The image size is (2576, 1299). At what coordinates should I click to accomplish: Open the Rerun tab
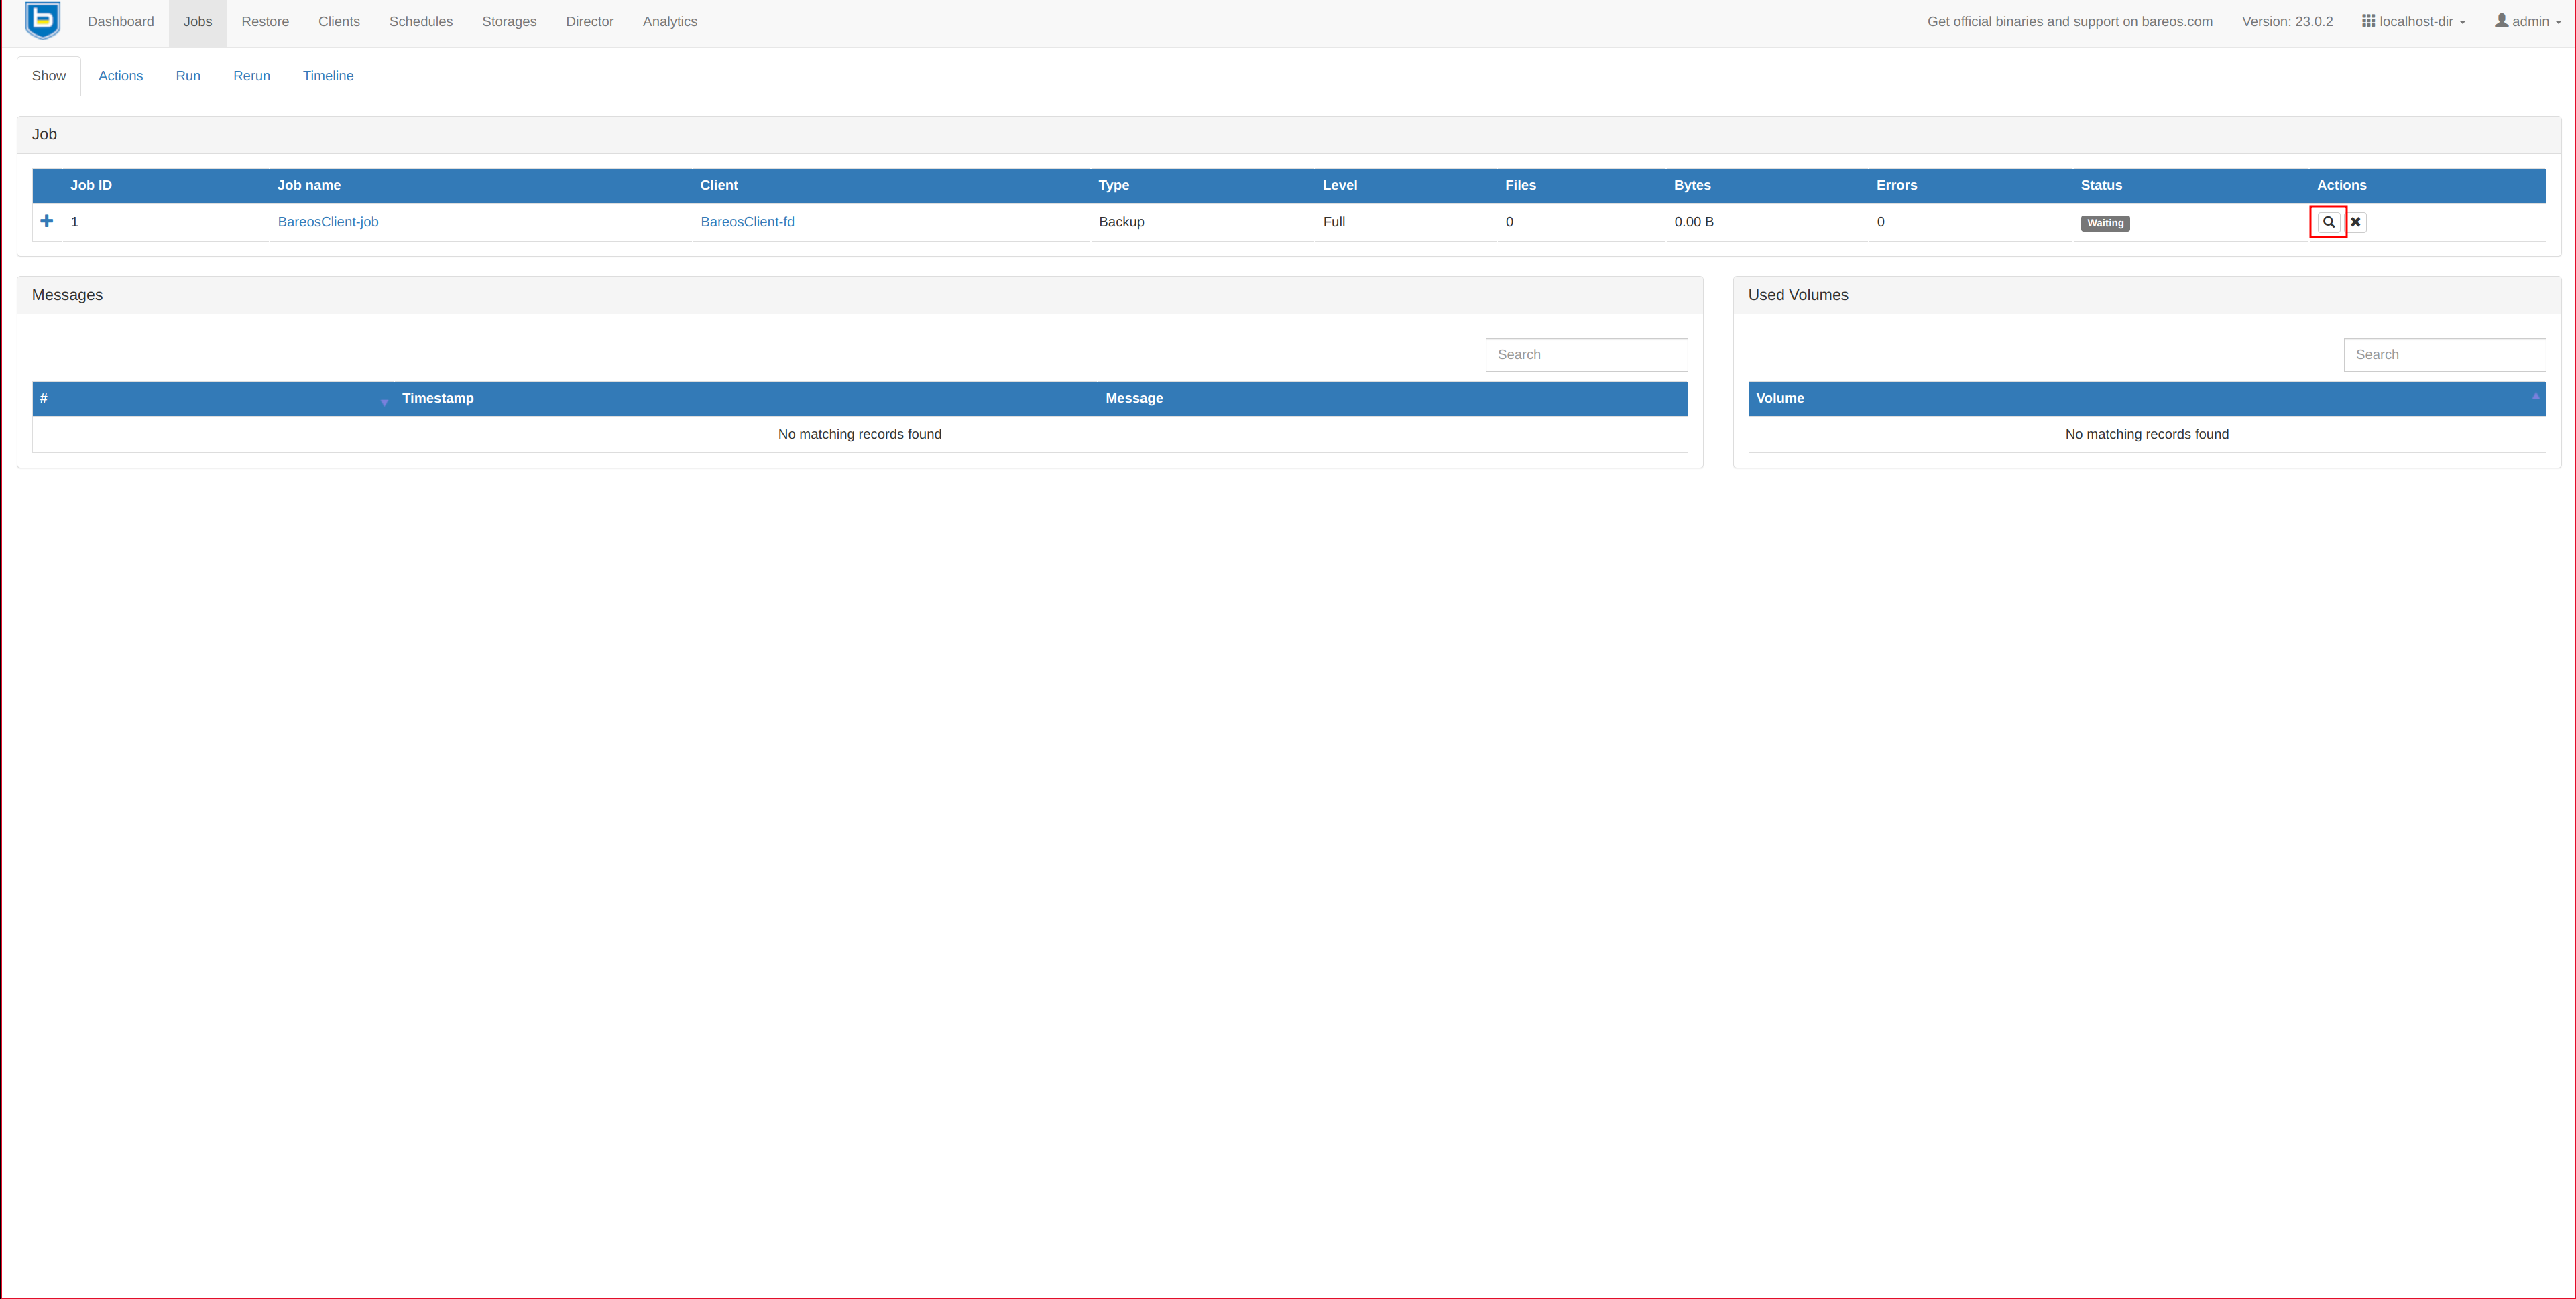click(x=251, y=76)
